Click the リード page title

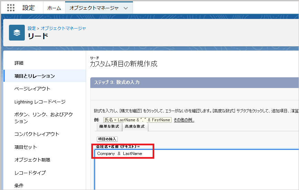38,36
